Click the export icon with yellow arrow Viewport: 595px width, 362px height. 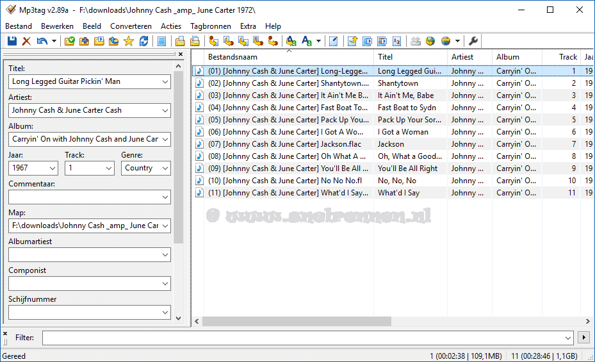(x=352, y=41)
